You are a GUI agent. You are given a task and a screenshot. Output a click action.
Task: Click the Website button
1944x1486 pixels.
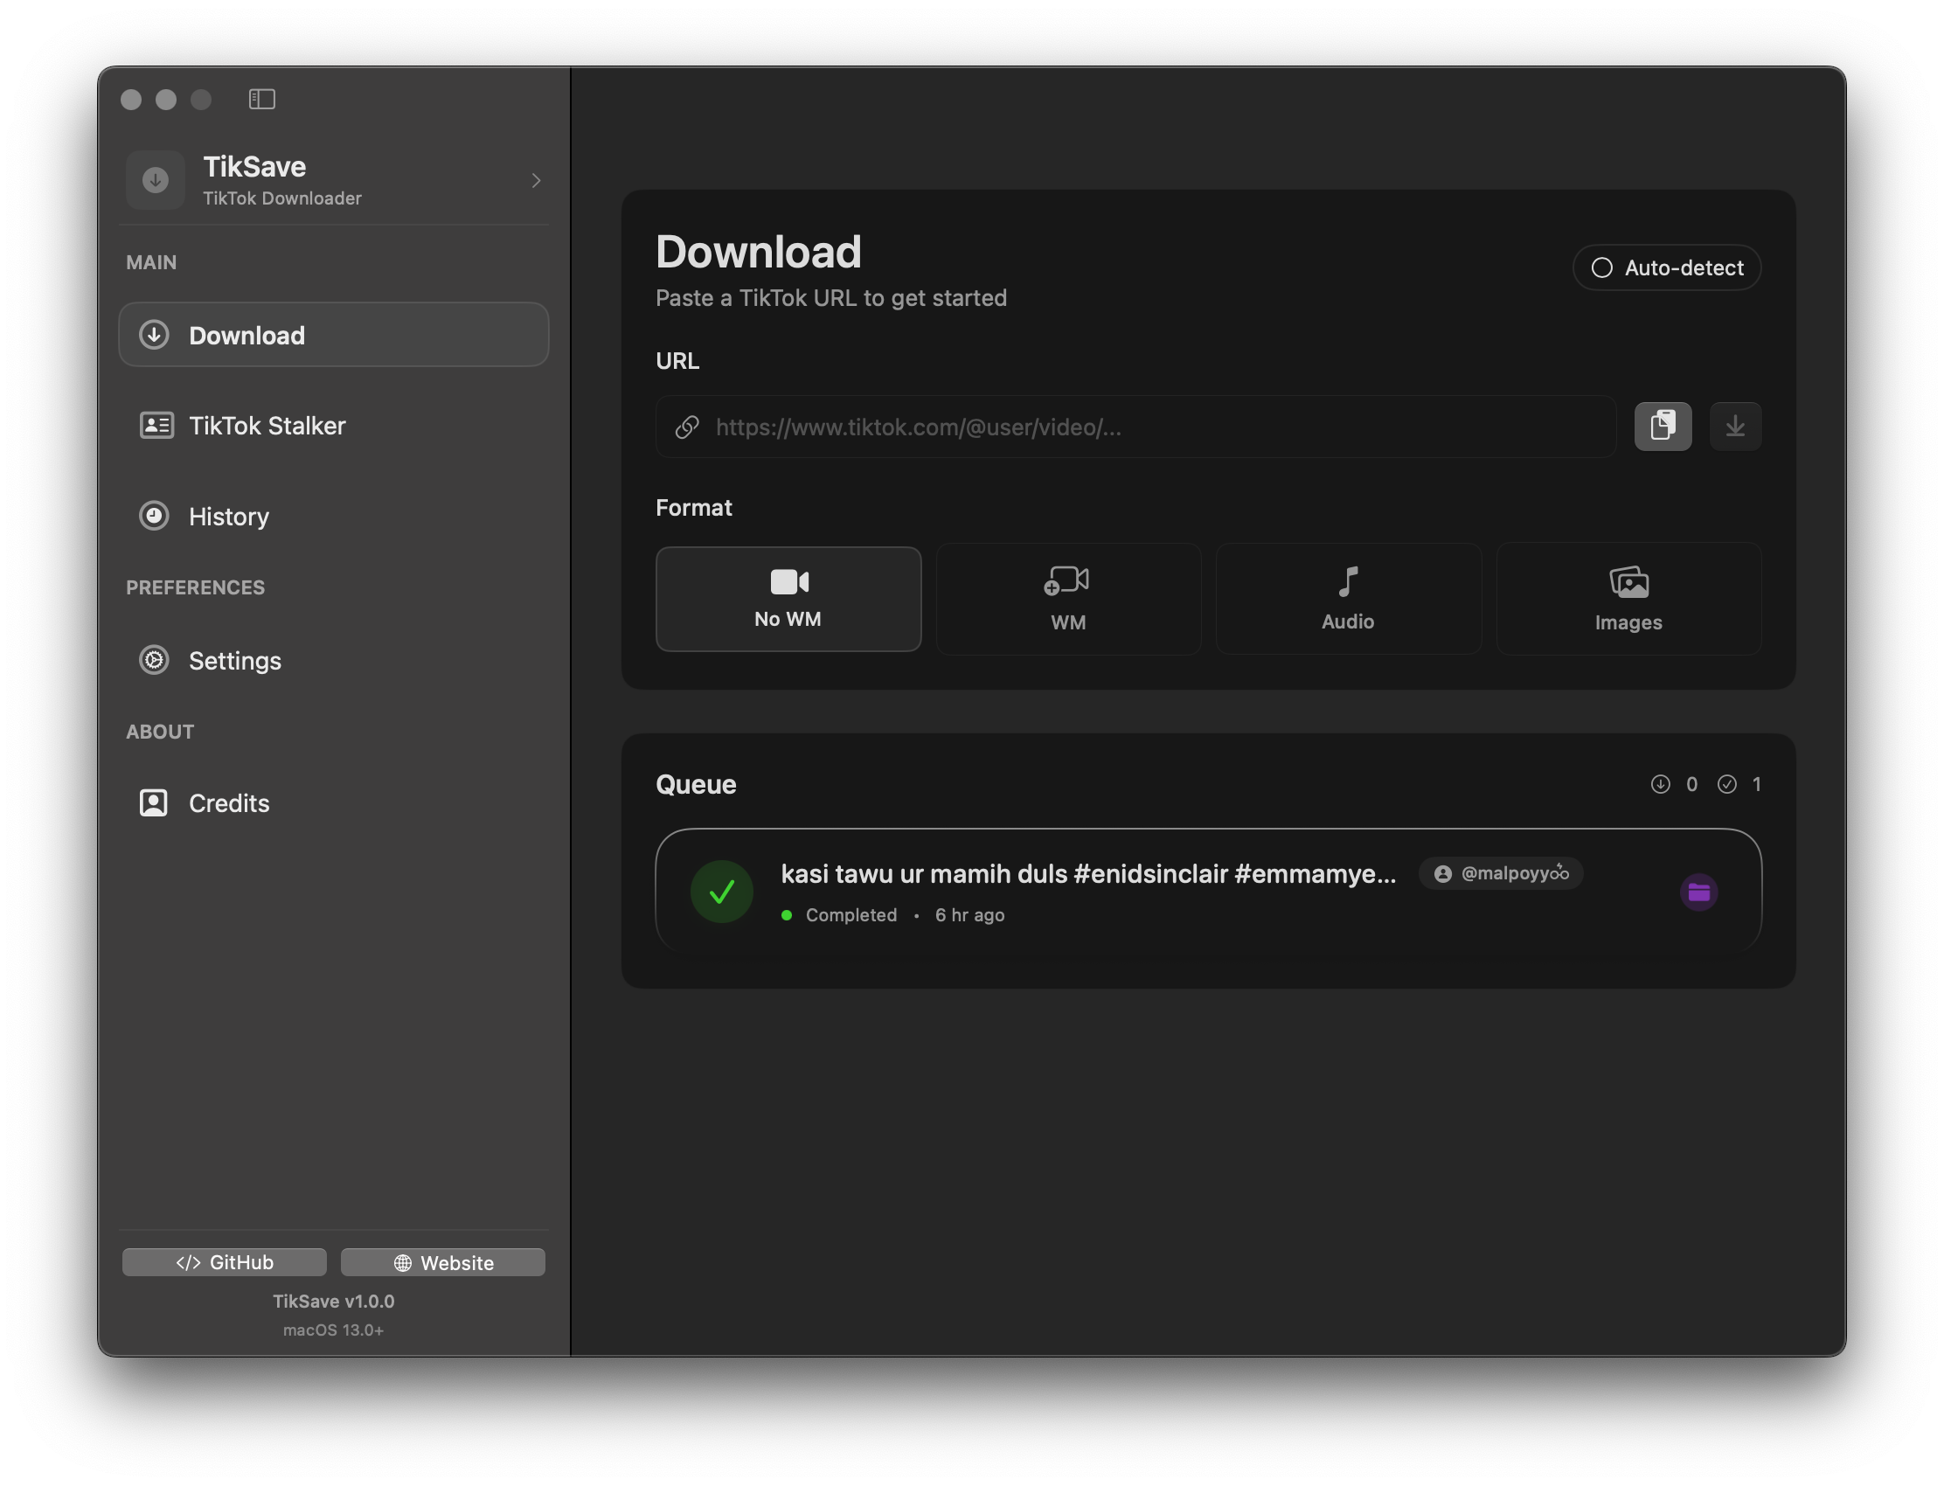pos(443,1262)
